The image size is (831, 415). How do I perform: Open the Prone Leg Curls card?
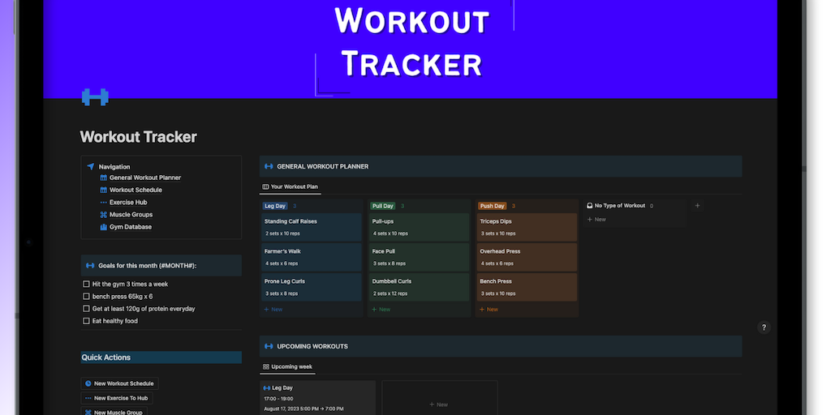click(312, 287)
